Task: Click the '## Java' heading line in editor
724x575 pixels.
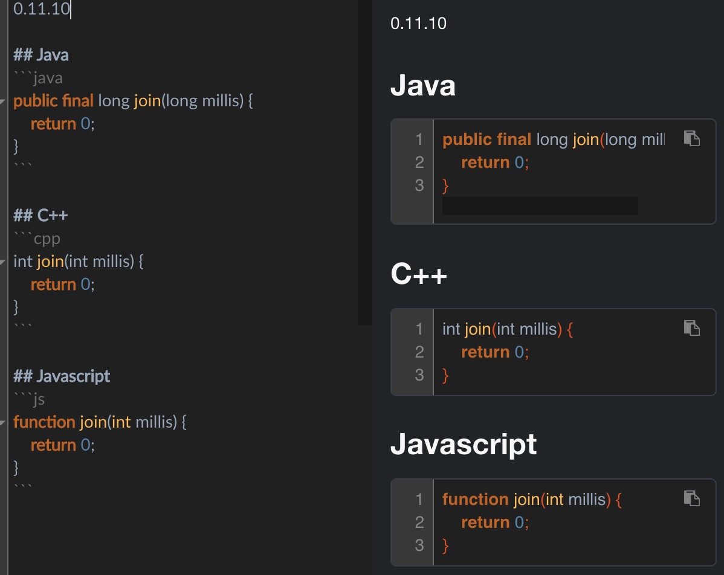Action: (x=41, y=55)
